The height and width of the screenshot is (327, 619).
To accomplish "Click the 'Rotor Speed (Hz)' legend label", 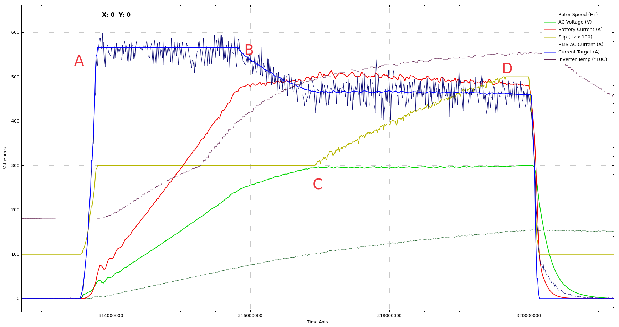I will coord(578,15).
